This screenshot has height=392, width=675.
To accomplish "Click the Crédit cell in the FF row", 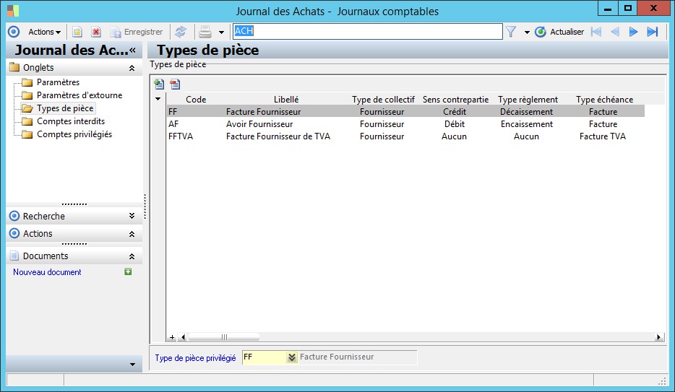I will [455, 112].
